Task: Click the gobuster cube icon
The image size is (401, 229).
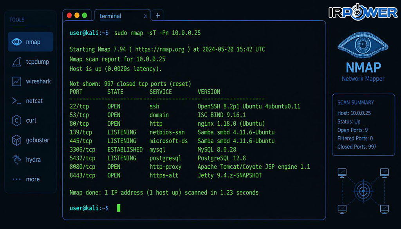Action: (x=16, y=140)
